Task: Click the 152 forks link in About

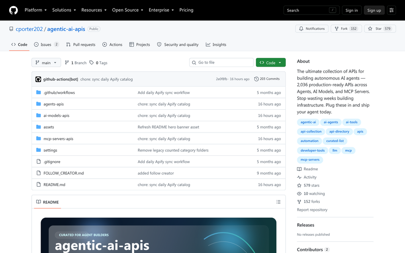Action: (309, 202)
